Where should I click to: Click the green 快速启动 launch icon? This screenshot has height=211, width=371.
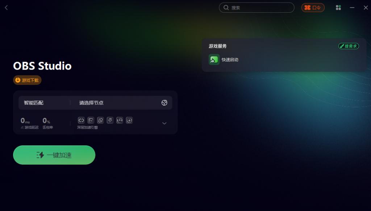point(214,59)
